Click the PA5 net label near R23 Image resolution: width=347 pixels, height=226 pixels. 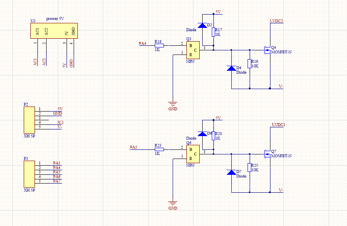pos(134,147)
